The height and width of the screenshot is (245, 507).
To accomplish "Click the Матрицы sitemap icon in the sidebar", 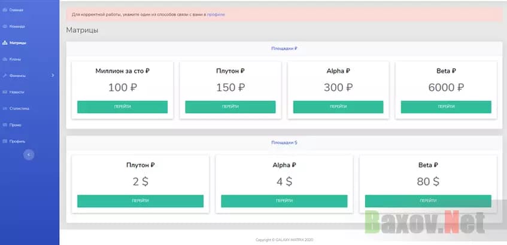I will [x=5, y=43].
